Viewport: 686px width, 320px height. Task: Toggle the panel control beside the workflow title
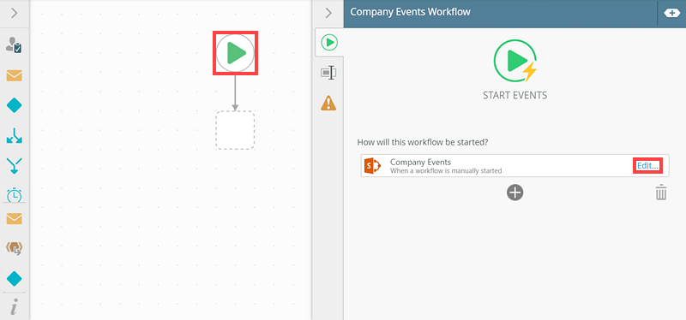pos(671,13)
